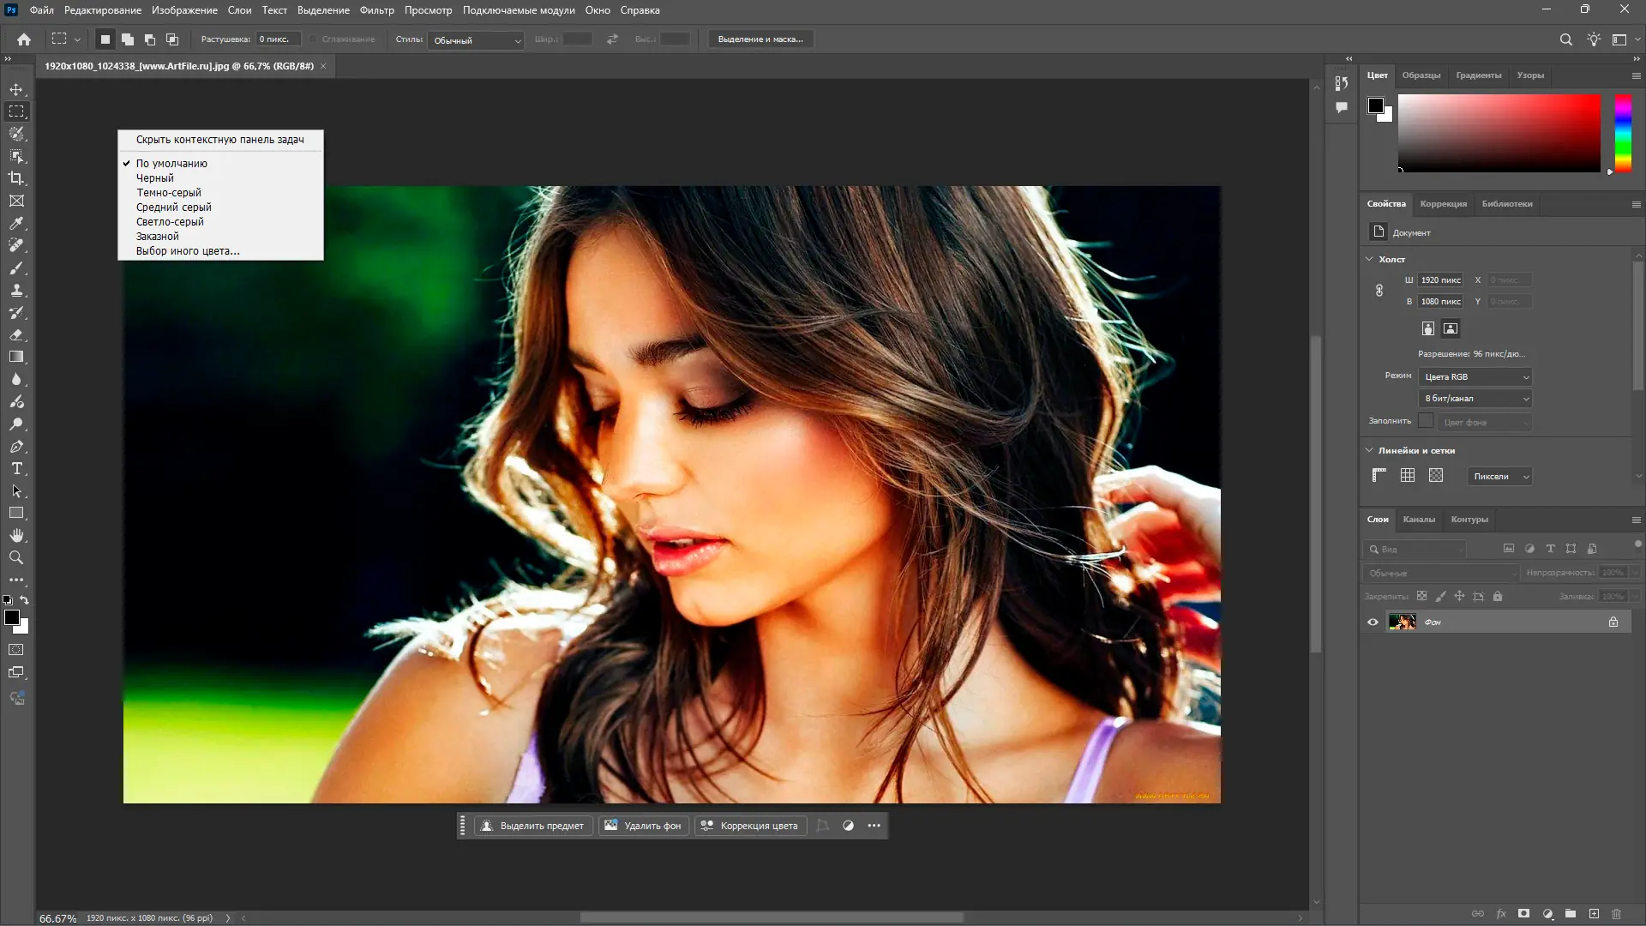Select the Horizontal Type tool

16,468
